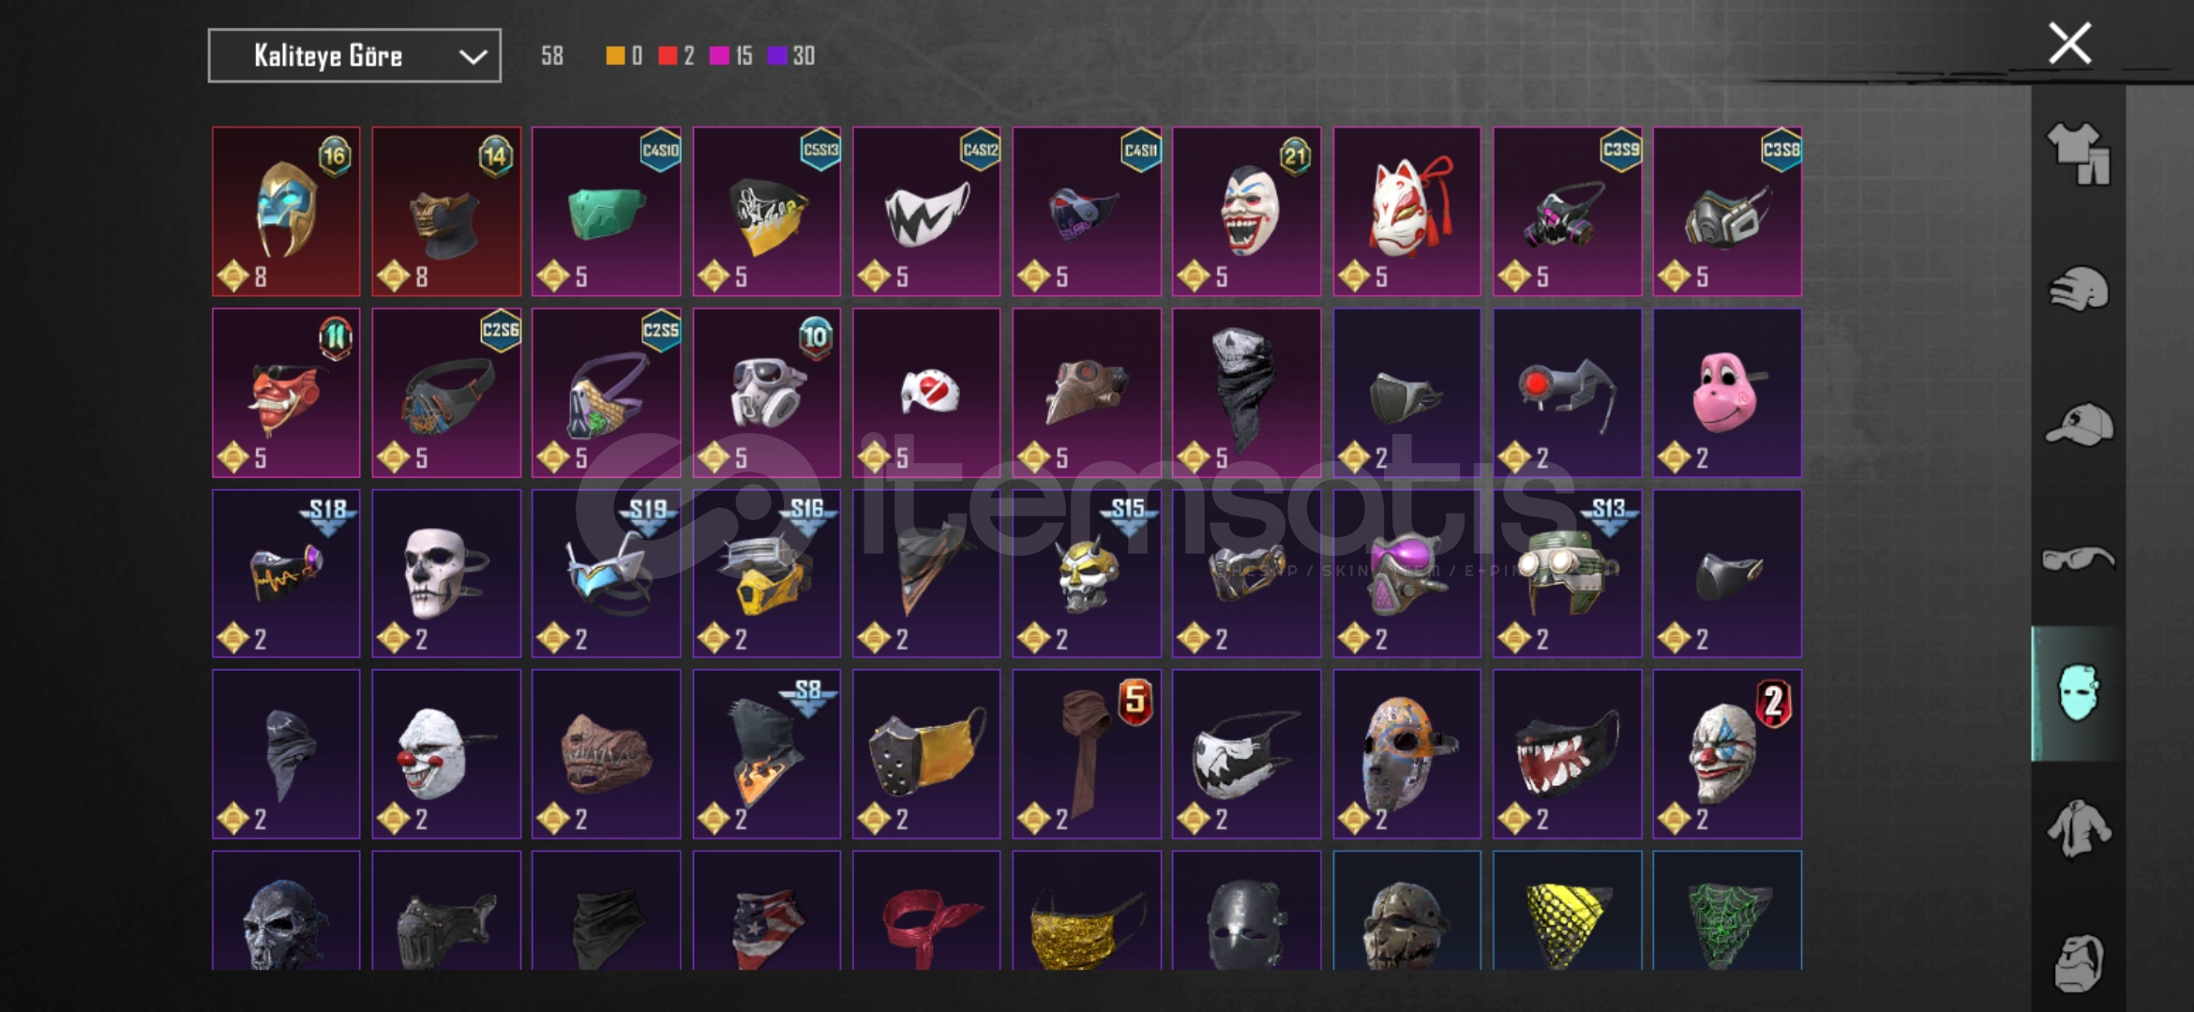Select the C4S10 green mask item
The image size is (2194, 1012).
606,212
